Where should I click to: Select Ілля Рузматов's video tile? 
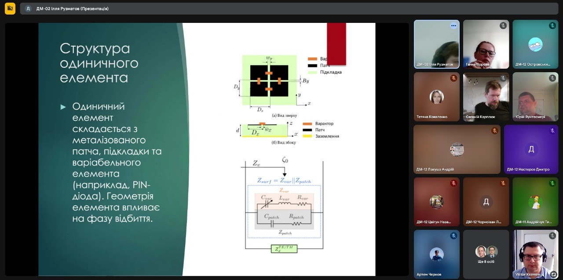(x=437, y=44)
